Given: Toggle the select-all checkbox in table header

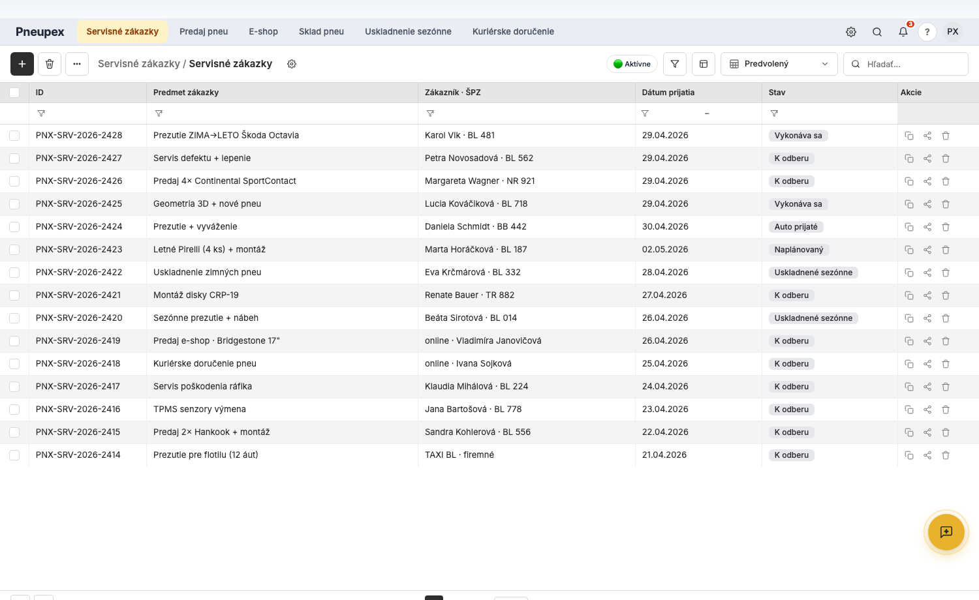Looking at the screenshot, I should (x=14, y=93).
